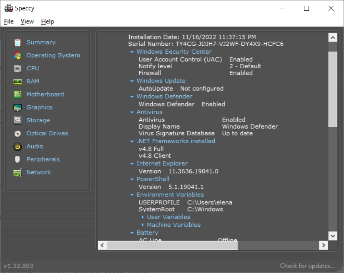Collapse the Battery section

click(132, 233)
